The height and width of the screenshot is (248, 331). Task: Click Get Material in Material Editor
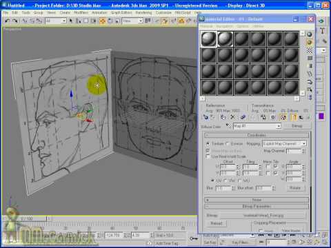pyautogui.click(x=205, y=118)
